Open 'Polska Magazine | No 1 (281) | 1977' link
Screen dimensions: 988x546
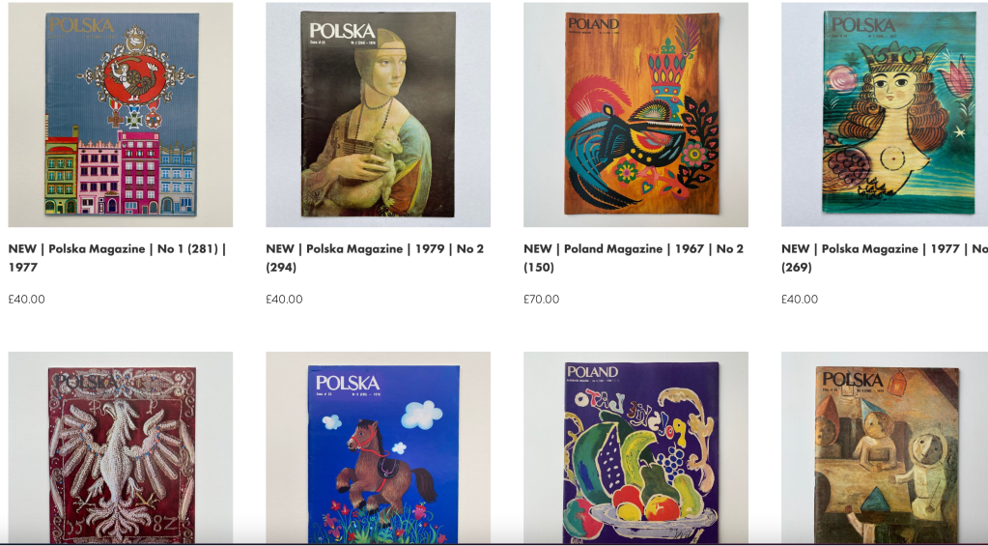pyautogui.click(x=117, y=258)
